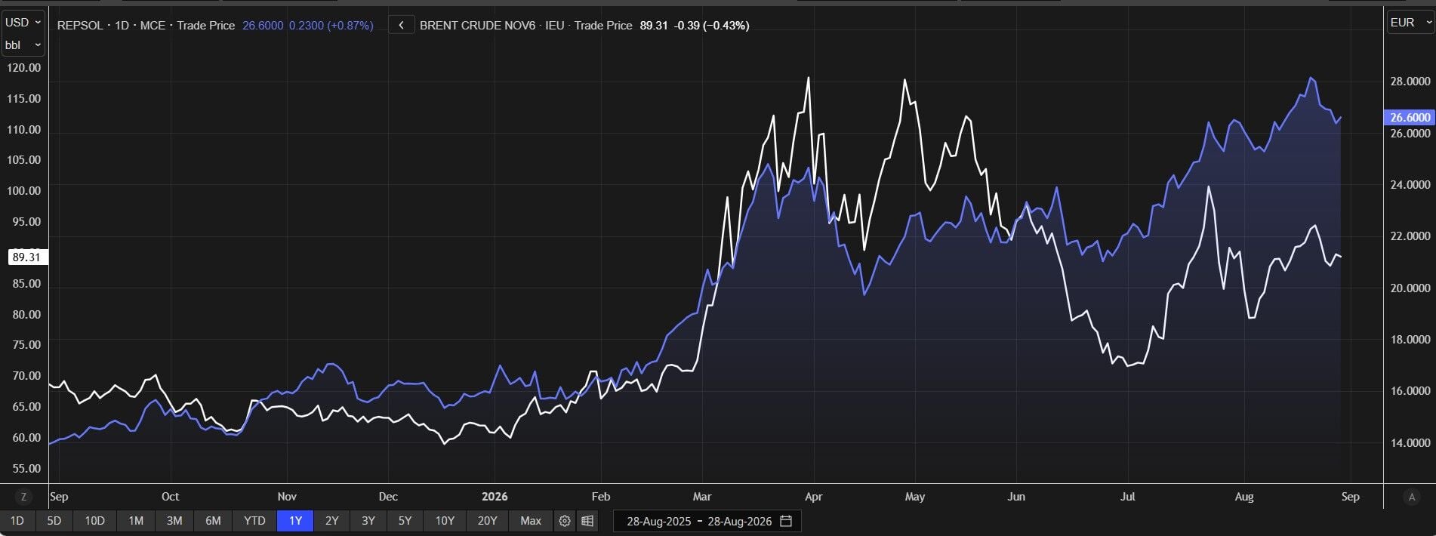Open the USD currency dropdown
The width and height of the screenshot is (1436, 536).
(23, 23)
